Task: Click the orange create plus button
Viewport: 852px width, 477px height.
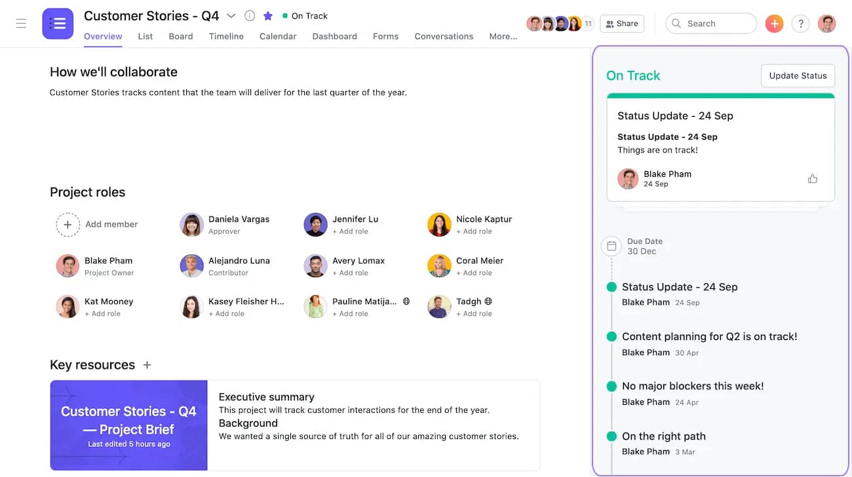Action: click(775, 23)
